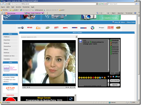
Task: Open the Exibir menu
Action: coord(13,7)
